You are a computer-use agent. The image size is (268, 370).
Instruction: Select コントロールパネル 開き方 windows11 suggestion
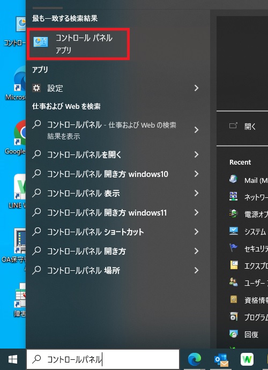coord(107,212)
